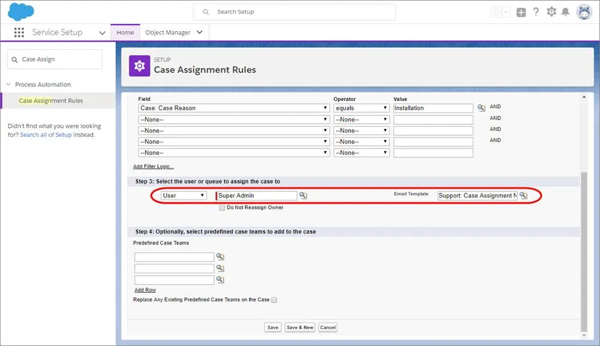Open the fourth row Field dropdown
600x346 pixels.
click(233, 142)
